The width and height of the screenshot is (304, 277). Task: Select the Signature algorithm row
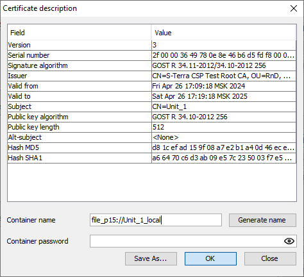coord(152,65)
